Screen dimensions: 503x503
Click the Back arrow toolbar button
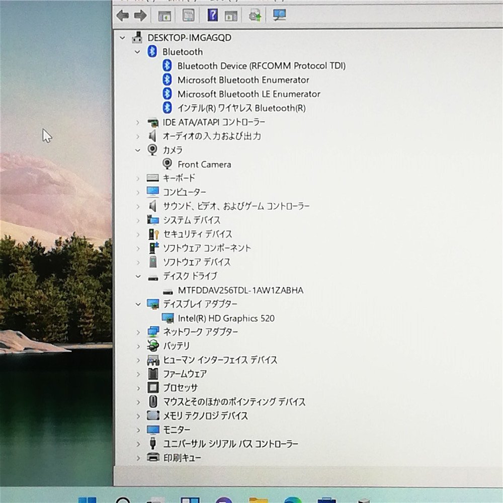(x=123, y=16)
